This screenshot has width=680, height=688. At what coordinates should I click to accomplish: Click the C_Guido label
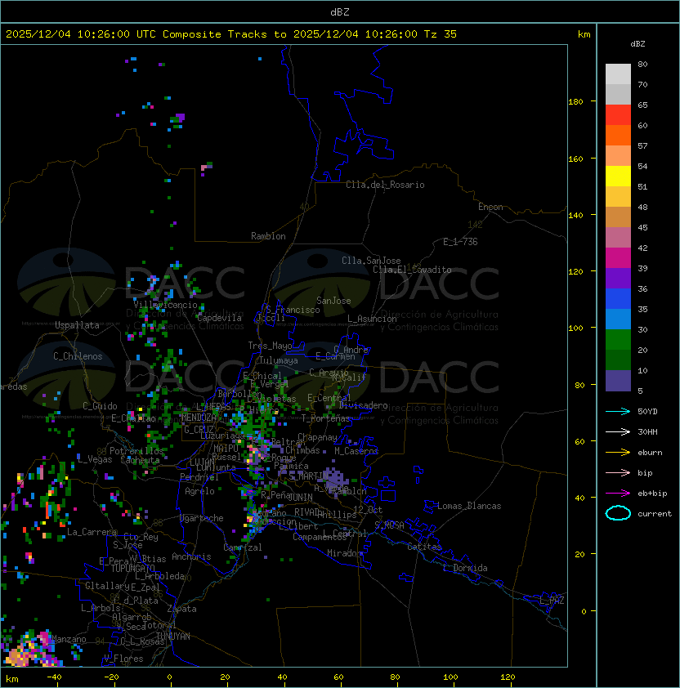coord(100,406)
